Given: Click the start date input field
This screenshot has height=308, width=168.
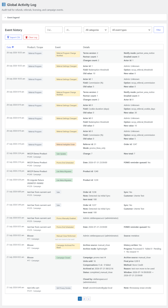Looking at the screenshot, I should click(54, 30).
